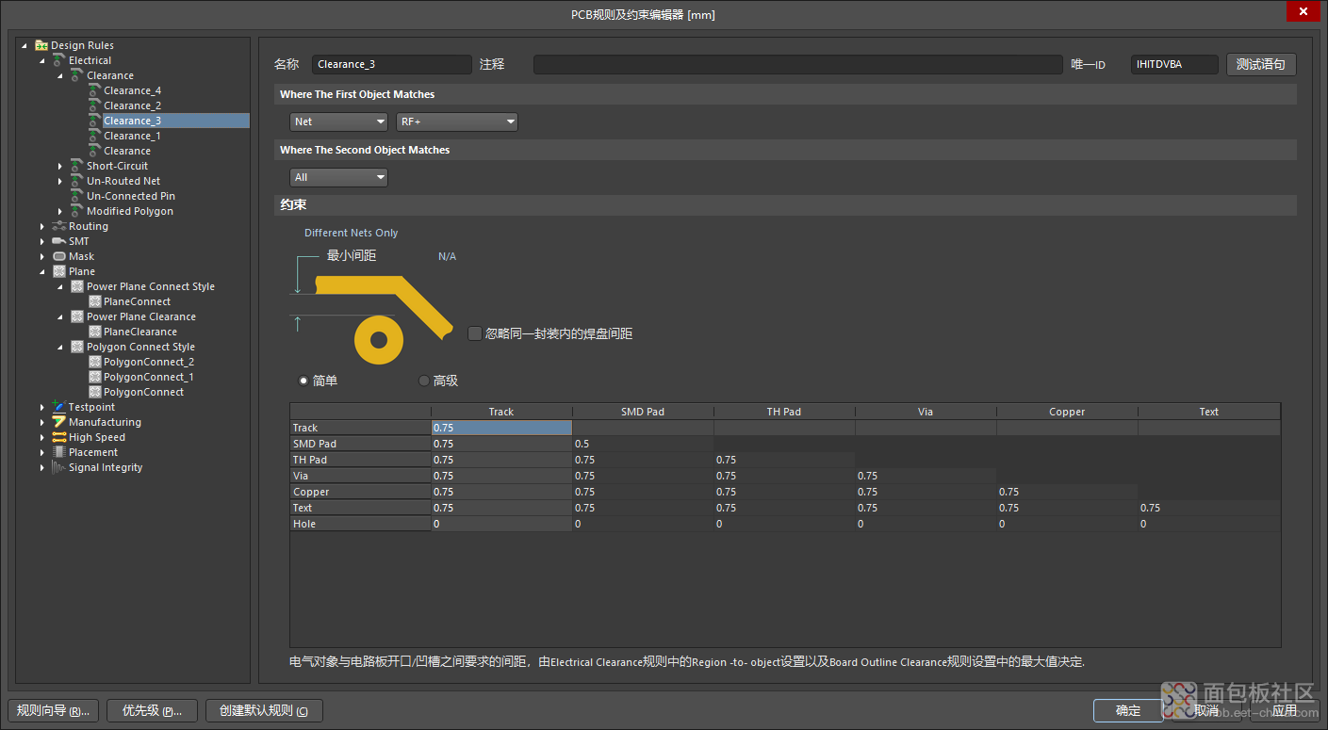
Task: Click the Manufacturing category icon
Action: [59, 422]
